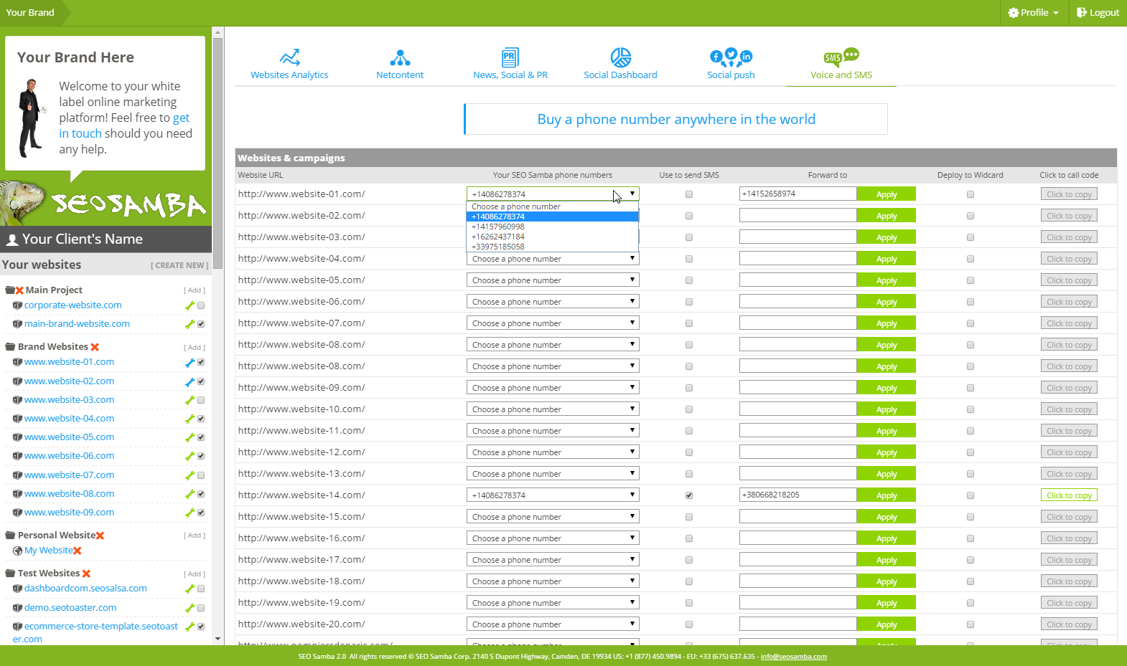Click wrench icon for corporate-website.com
This screenshot has width=1127, height=666.
[x=190, y=305]
